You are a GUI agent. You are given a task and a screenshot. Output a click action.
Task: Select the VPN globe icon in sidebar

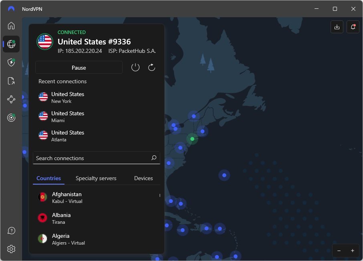(11, 44)
